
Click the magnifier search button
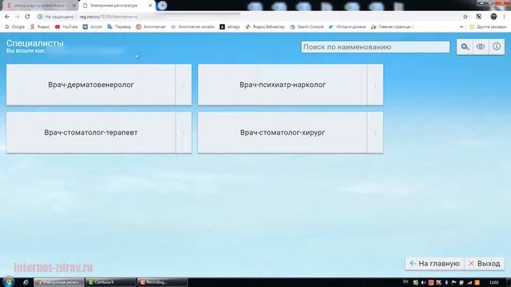(465, 47)
